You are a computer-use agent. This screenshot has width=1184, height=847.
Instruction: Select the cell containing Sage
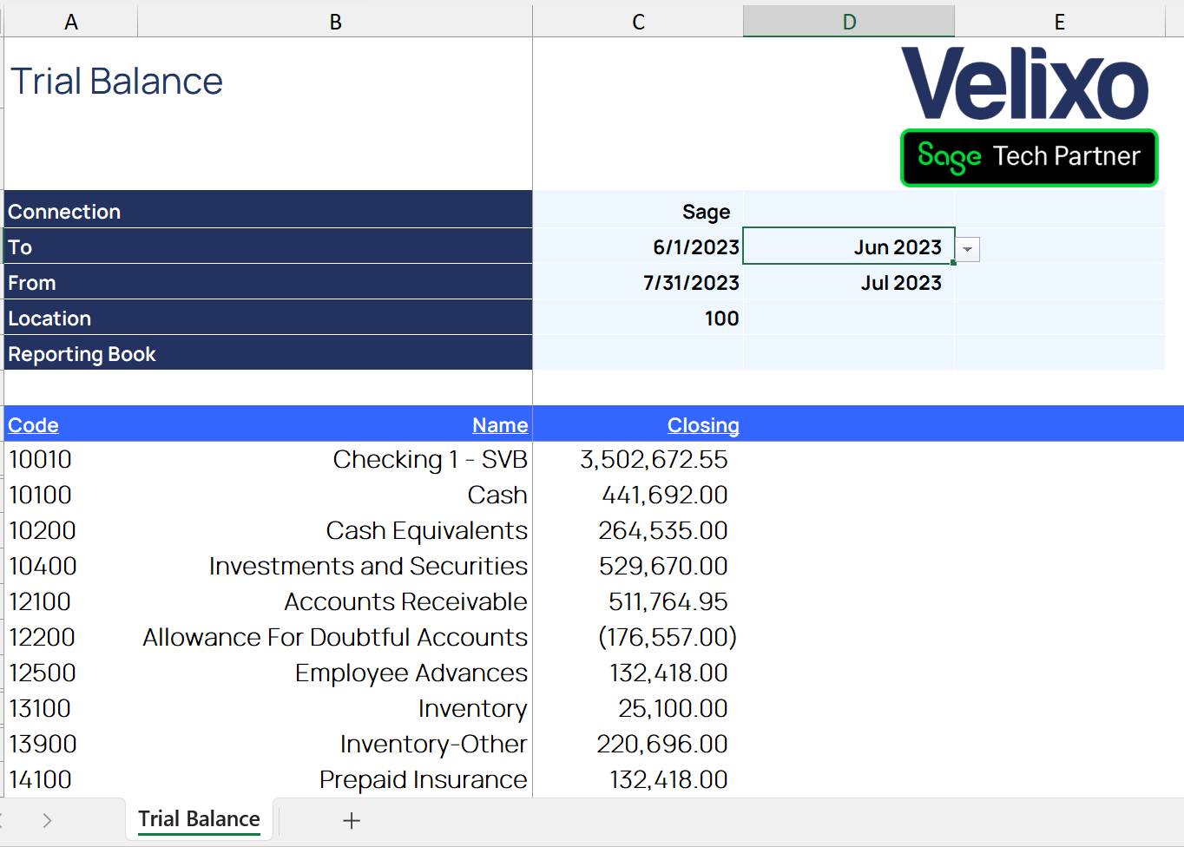click(x=638, y=211)
